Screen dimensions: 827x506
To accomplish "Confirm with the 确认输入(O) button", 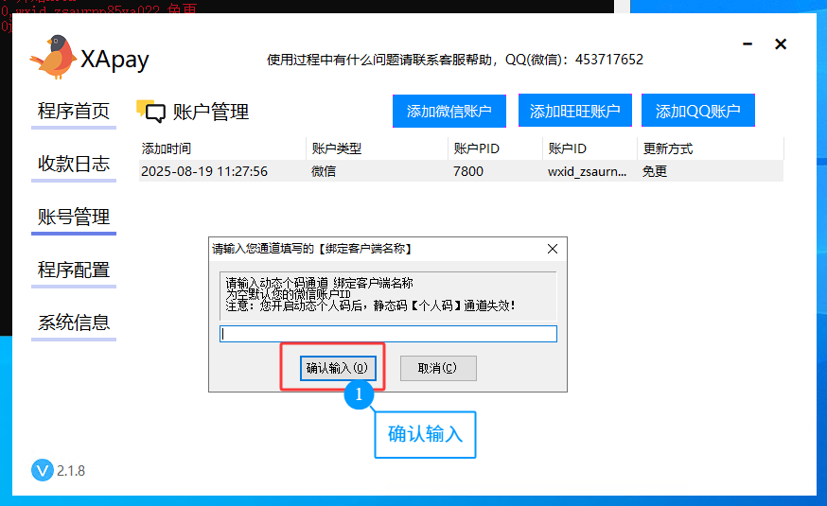I will [x=340, y=368].
